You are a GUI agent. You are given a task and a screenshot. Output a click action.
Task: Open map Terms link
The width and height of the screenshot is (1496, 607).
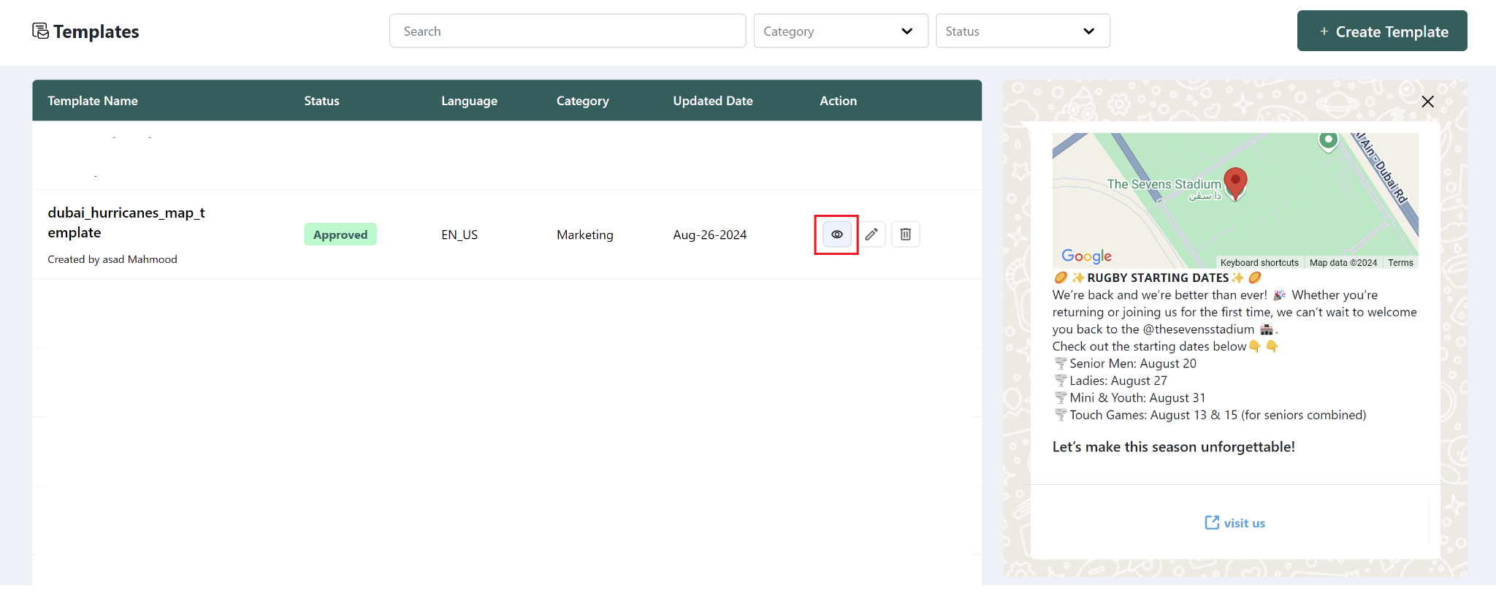click(1400, 263)
